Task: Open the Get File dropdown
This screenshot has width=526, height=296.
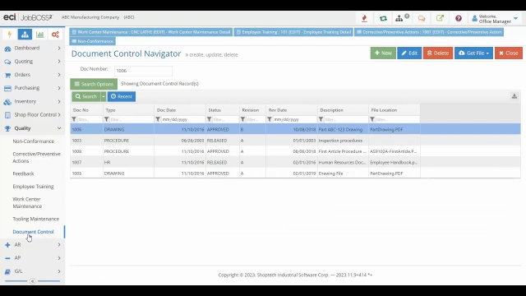Action: tap(473, 53)
